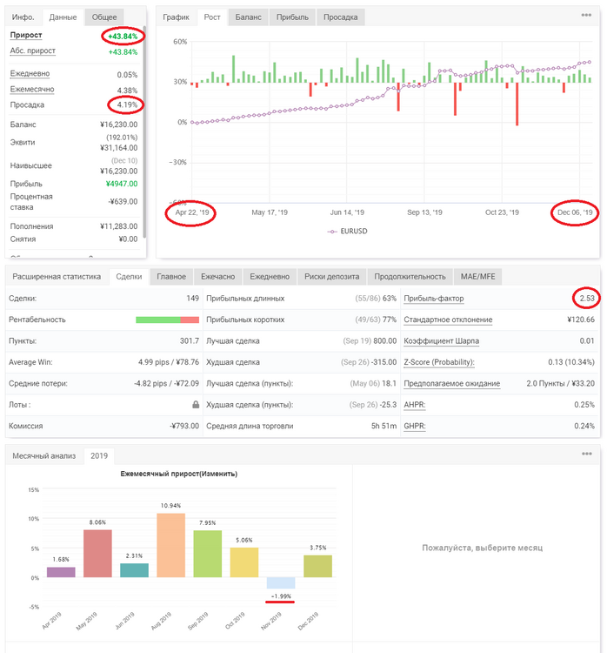Select the 2019 year tab
The height and width of the screenshot is (653, 607).
coord(99,455)
